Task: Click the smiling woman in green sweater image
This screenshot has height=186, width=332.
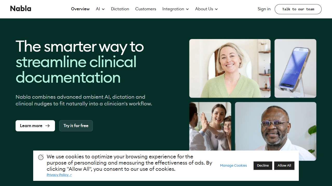Action: pyautogui.click(x=230, y=68)
